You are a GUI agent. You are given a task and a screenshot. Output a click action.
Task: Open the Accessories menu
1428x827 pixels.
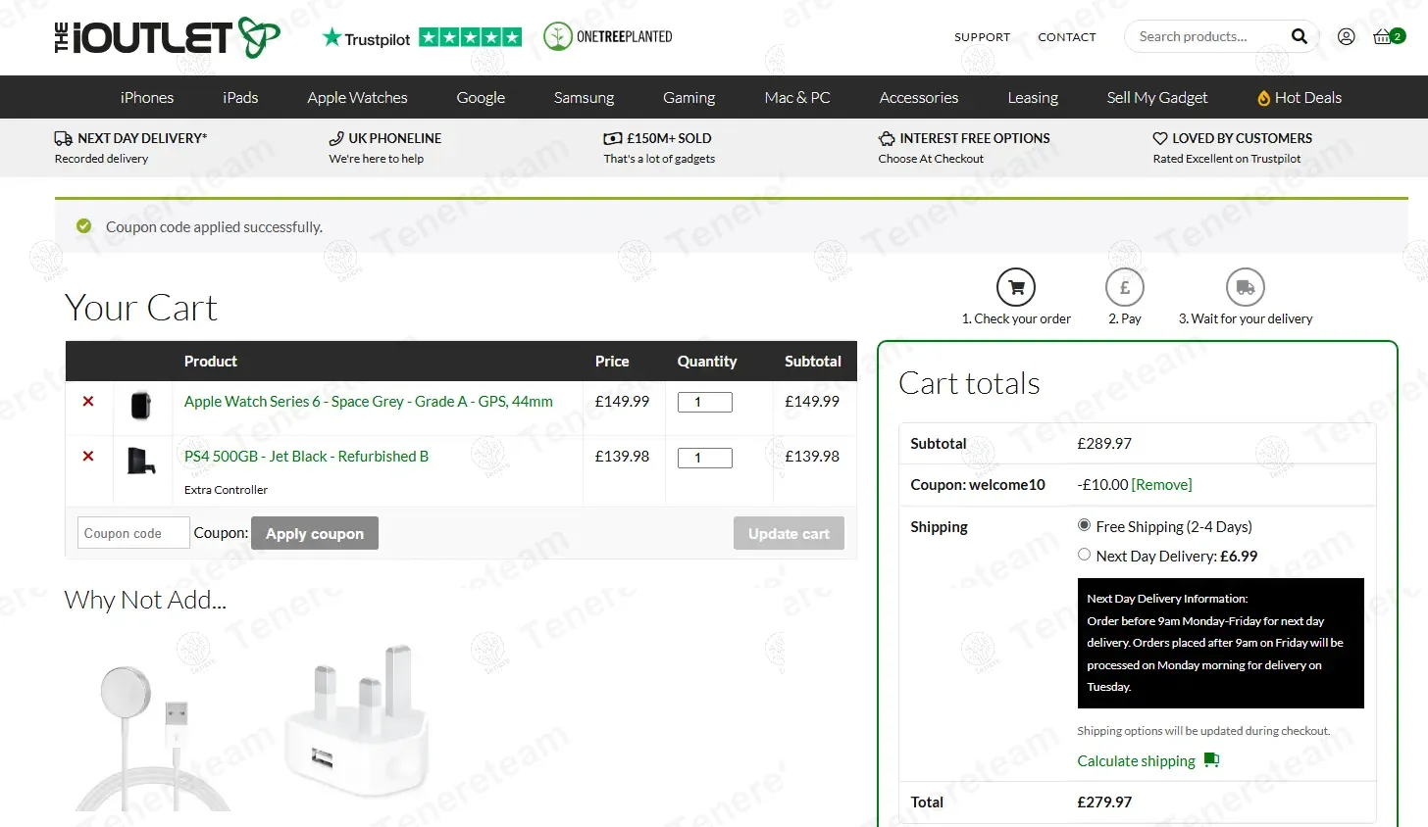[x=918, y=97]
